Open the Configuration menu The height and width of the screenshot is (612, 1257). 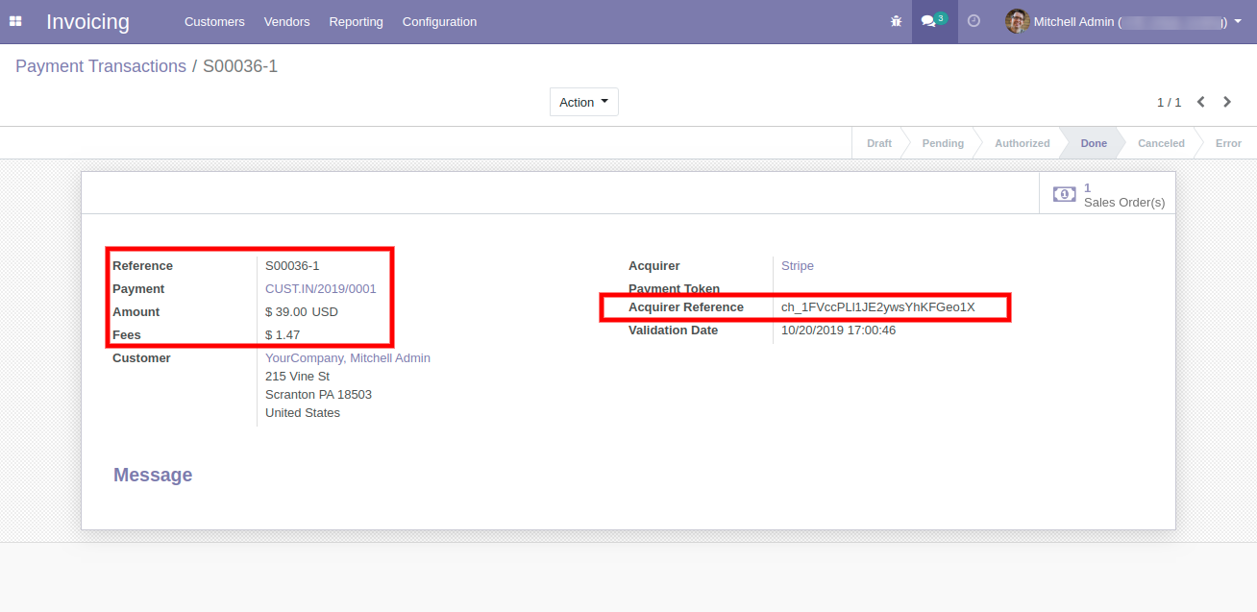coord(439,21)
